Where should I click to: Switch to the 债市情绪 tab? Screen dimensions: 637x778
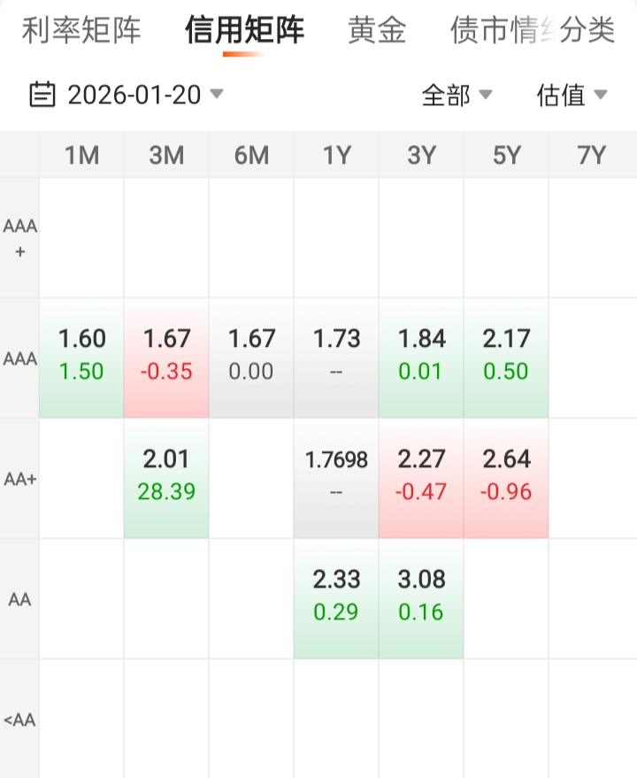coord(500,30)
